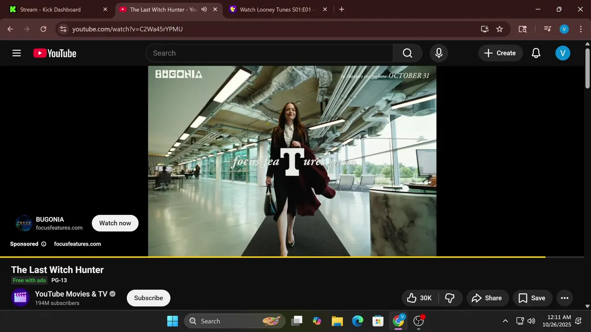Open Chrome media controls icon
Image resolution: width=591 pixels, height=332 pixels.
coord(548,29)
